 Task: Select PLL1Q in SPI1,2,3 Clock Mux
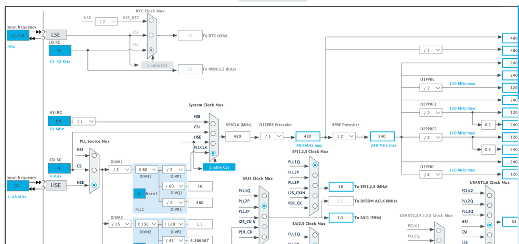[x=315, y=165]
